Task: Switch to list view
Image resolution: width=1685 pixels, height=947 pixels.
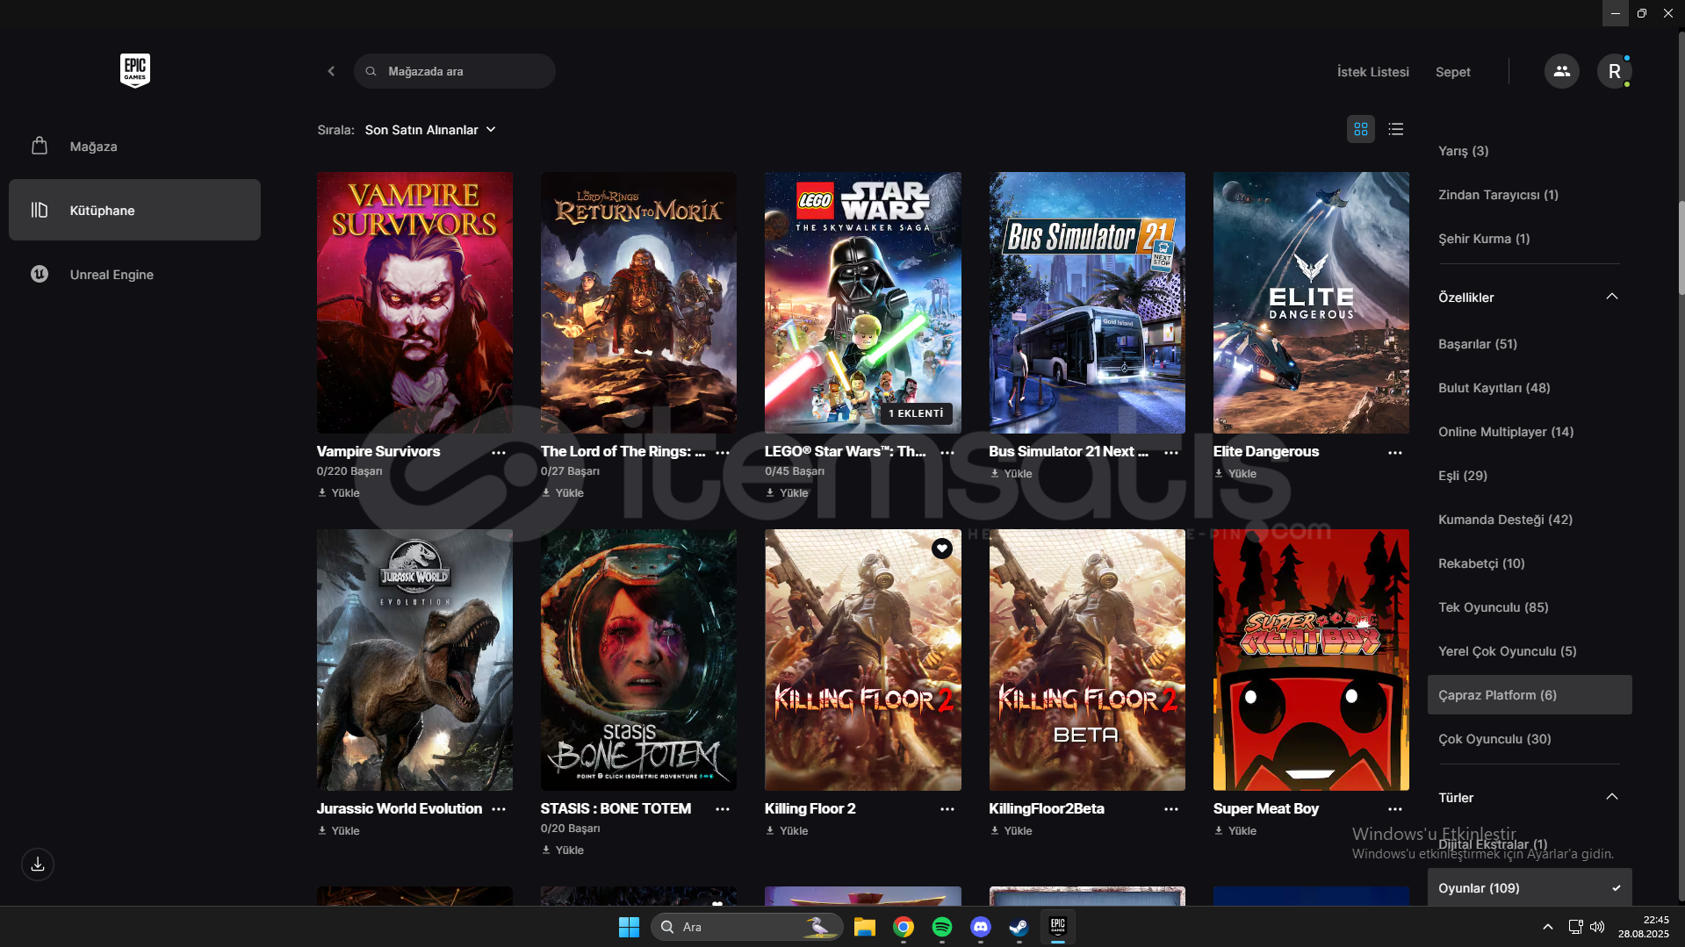Action: tap(1395, 129)
